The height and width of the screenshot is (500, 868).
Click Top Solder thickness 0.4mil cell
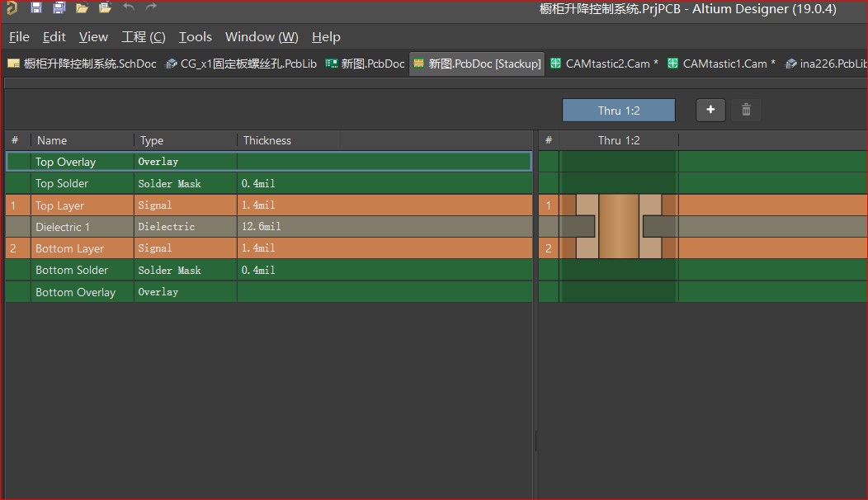384,183
